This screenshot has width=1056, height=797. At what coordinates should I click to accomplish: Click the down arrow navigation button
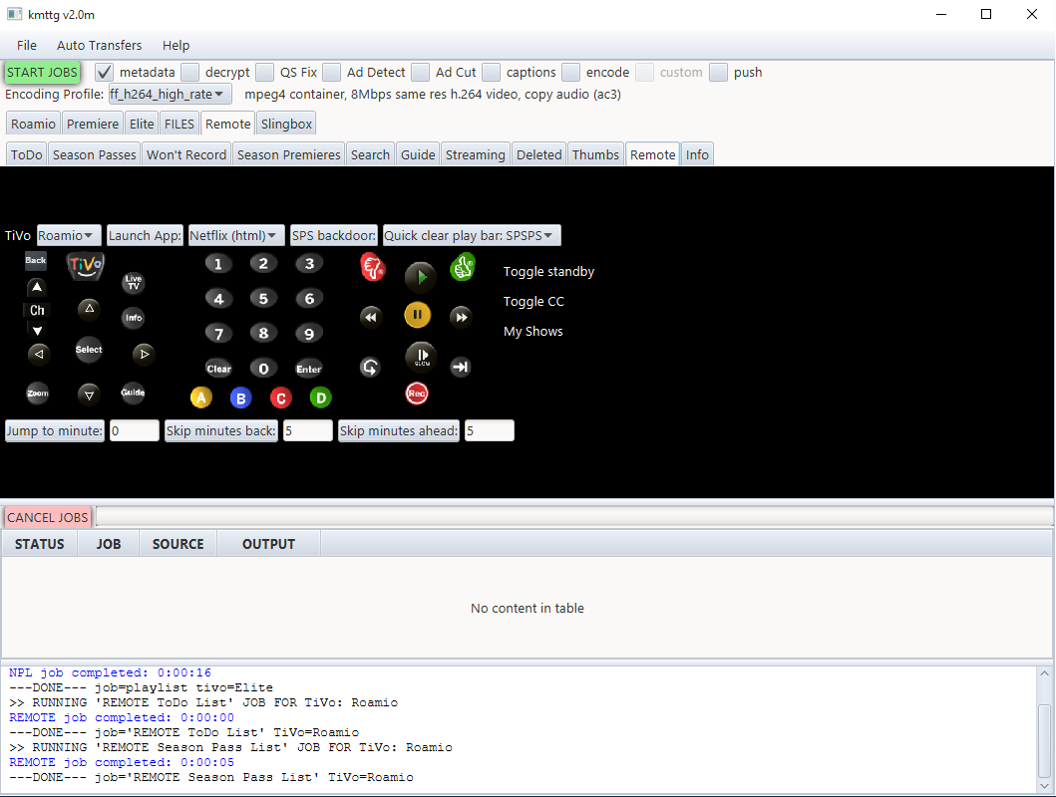[x=89, y=395]
